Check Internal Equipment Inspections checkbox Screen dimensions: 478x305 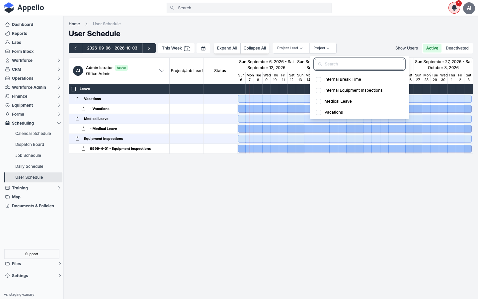tap(319, 90)
